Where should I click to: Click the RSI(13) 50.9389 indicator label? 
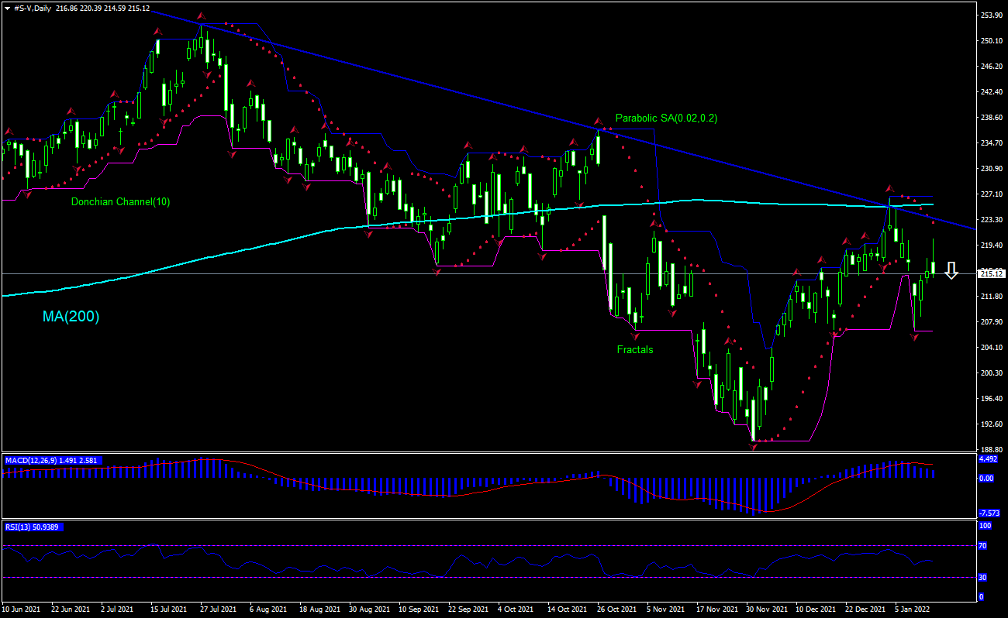tap(34, 527)
